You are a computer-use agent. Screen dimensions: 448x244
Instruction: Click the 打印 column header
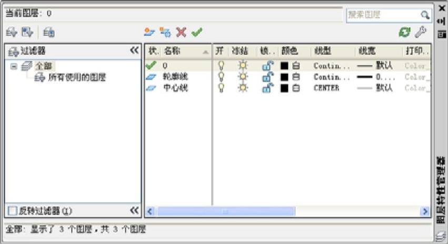pos(416,51)
